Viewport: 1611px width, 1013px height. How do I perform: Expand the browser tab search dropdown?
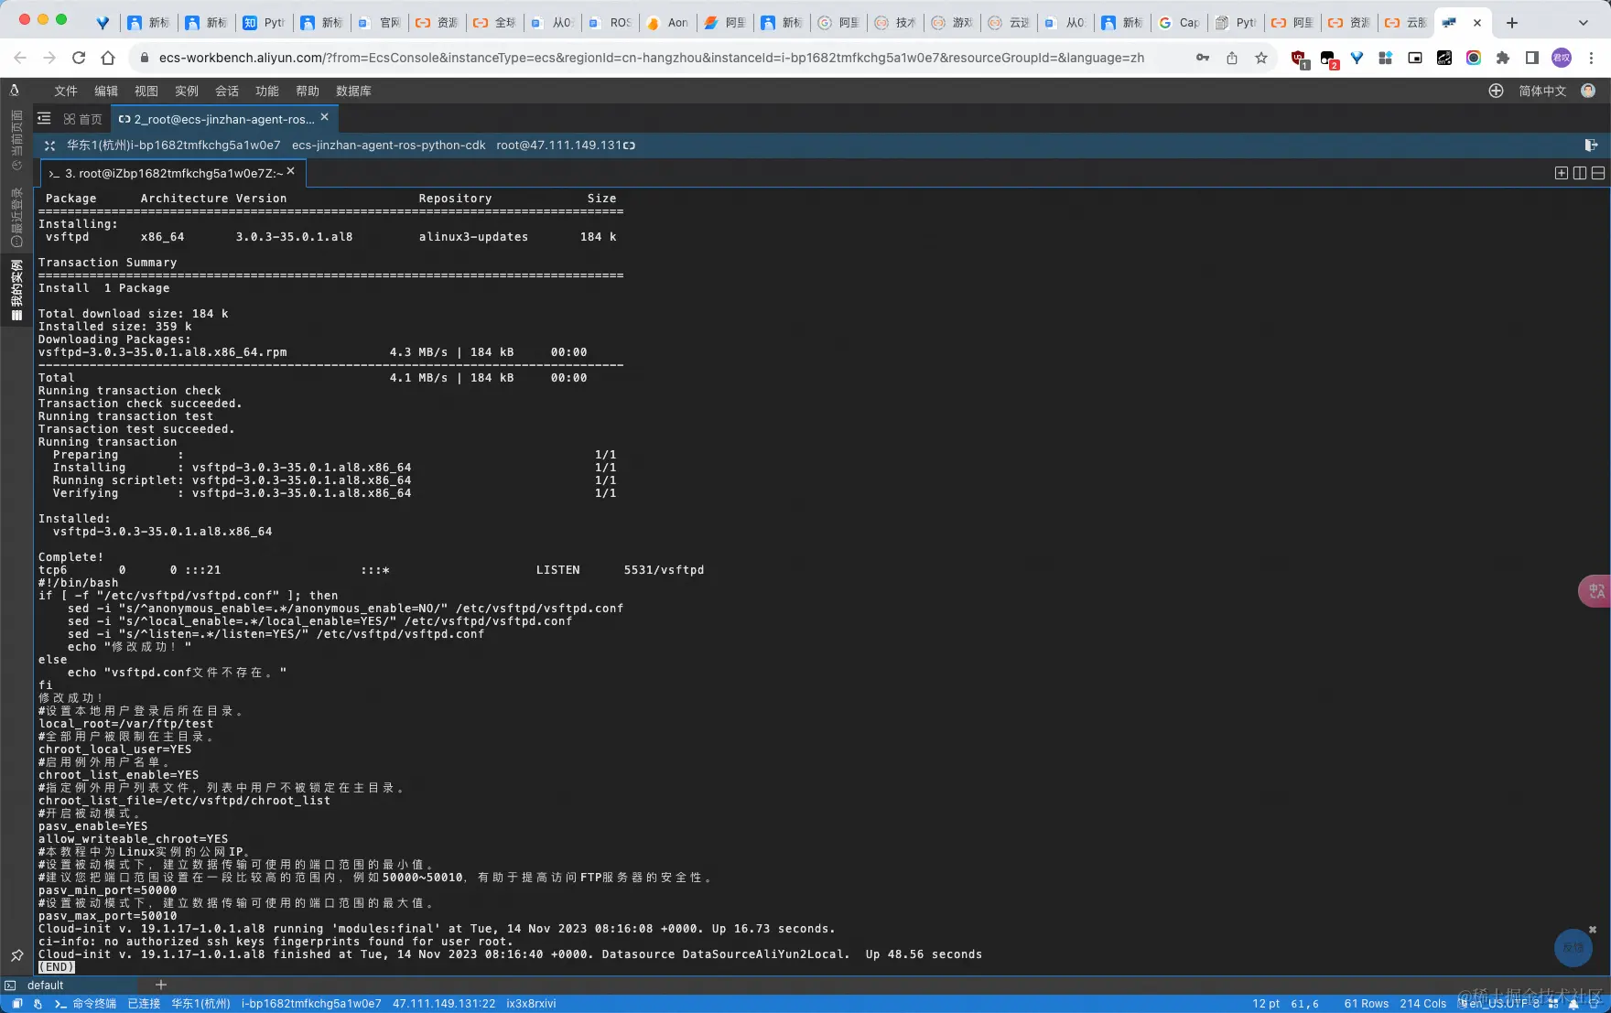(x=1584, y=22)
